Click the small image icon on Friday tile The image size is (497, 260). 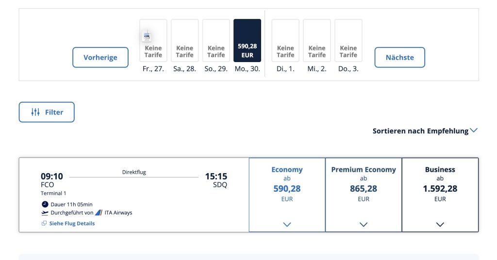point(147,36)
